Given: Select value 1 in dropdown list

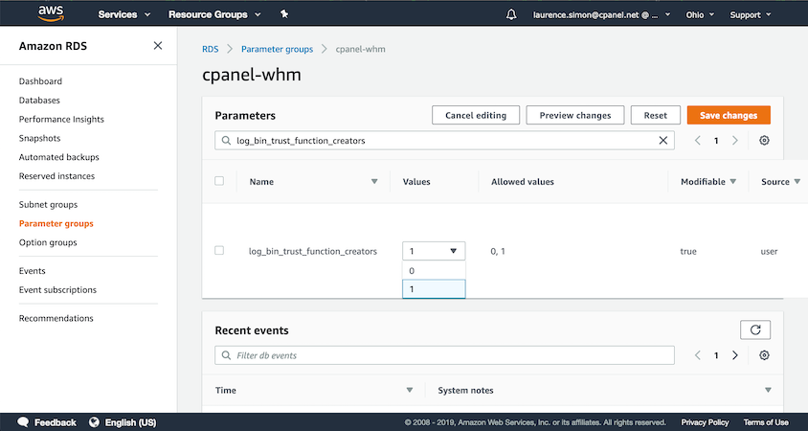Looking at the screenshot, I should 434,289.
